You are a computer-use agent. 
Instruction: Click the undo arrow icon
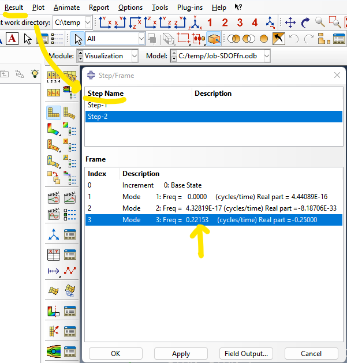click(294, 39)
